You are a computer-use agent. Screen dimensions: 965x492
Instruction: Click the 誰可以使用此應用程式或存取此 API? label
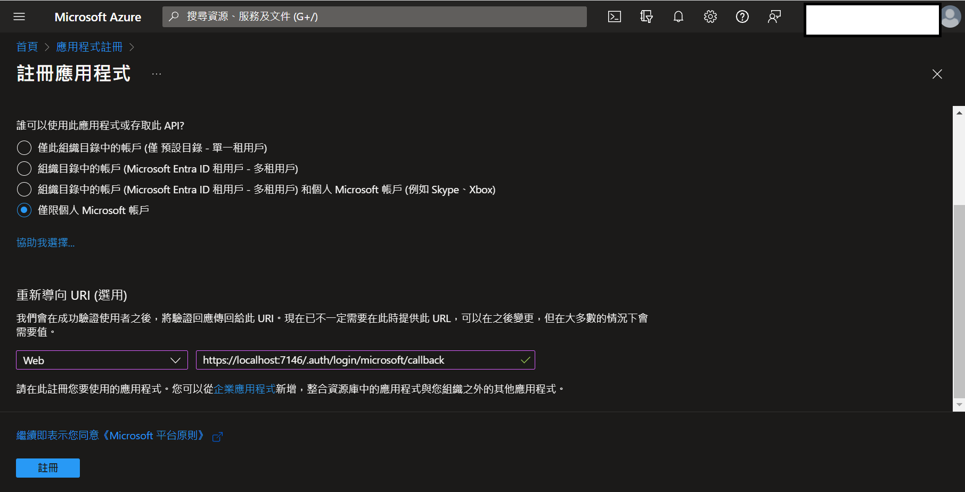tap(100, 126)
